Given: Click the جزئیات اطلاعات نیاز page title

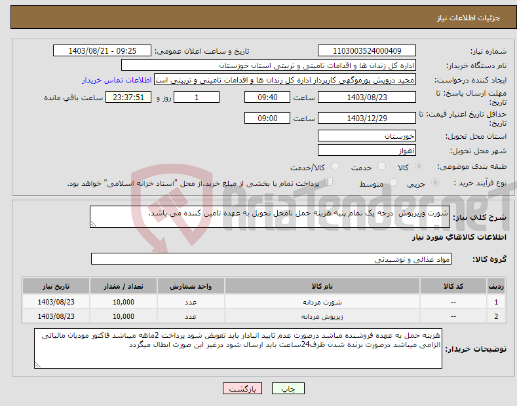Looking at the screenshot, I should [469, 18].
